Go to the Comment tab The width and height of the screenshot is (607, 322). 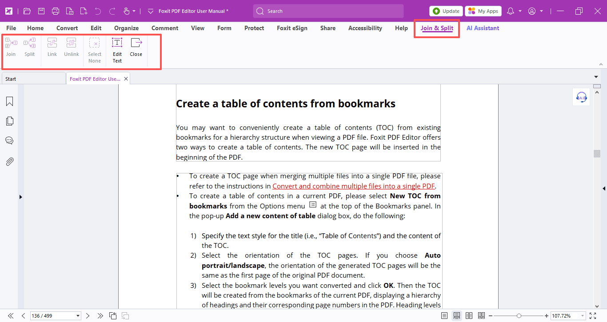point(165,28)
